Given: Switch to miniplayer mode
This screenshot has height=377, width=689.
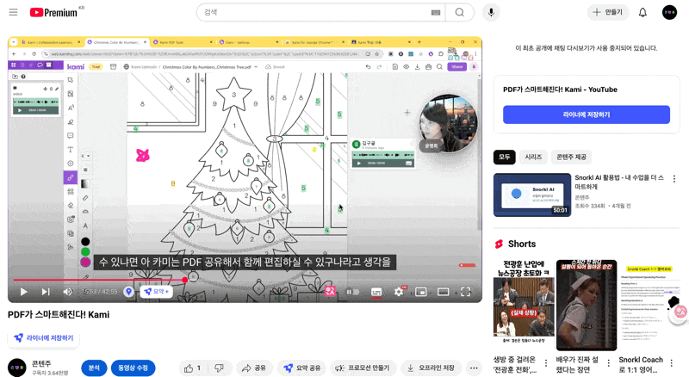Looking at the screenshot, I should click(421, 292).
